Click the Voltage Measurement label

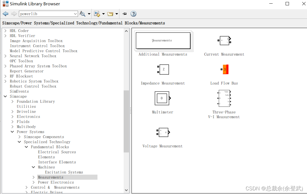(x=163, y=146)
